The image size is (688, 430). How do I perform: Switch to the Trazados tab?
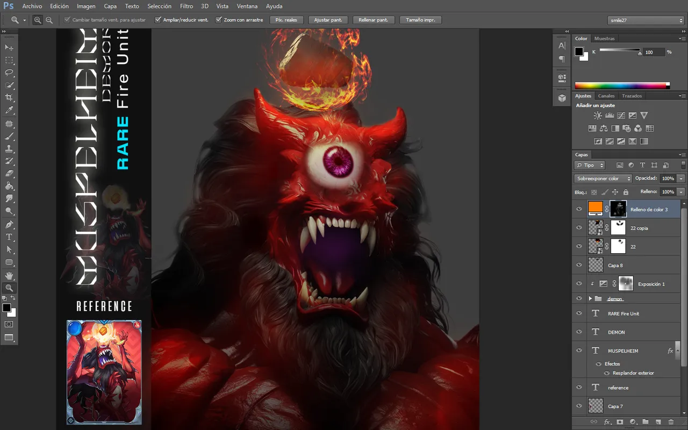coord(632,96)
